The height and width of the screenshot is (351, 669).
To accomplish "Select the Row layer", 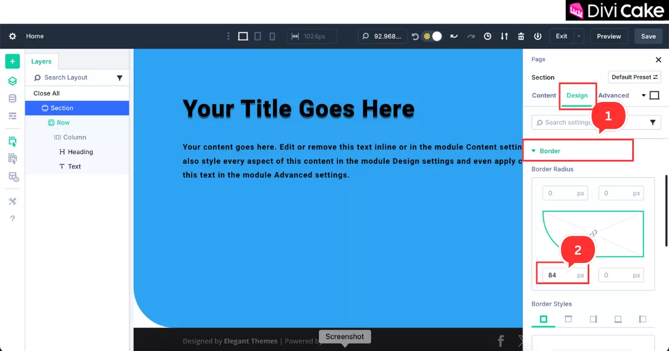I will click(x=77, y=123).
